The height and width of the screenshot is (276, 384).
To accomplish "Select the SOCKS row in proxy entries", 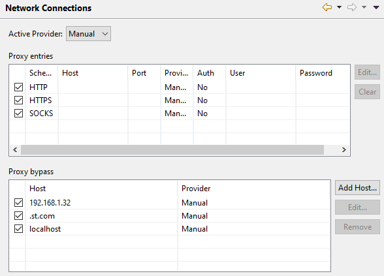I will [180, 114].
